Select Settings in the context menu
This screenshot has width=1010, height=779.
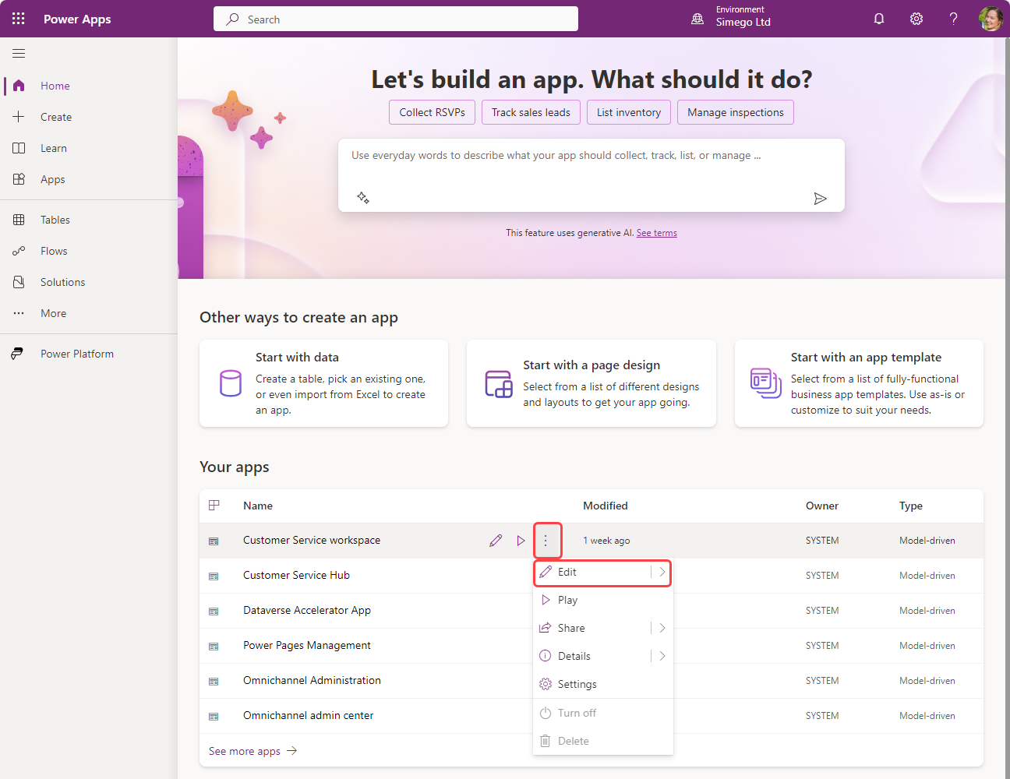[x=602, y=684]
